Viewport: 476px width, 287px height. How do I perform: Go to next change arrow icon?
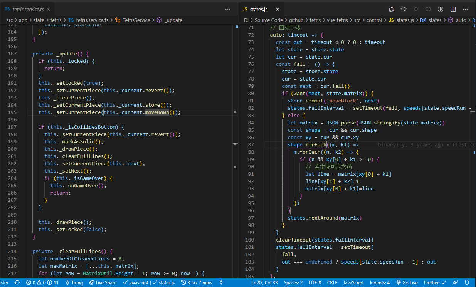pyautogui.click(x=428, y=9)
